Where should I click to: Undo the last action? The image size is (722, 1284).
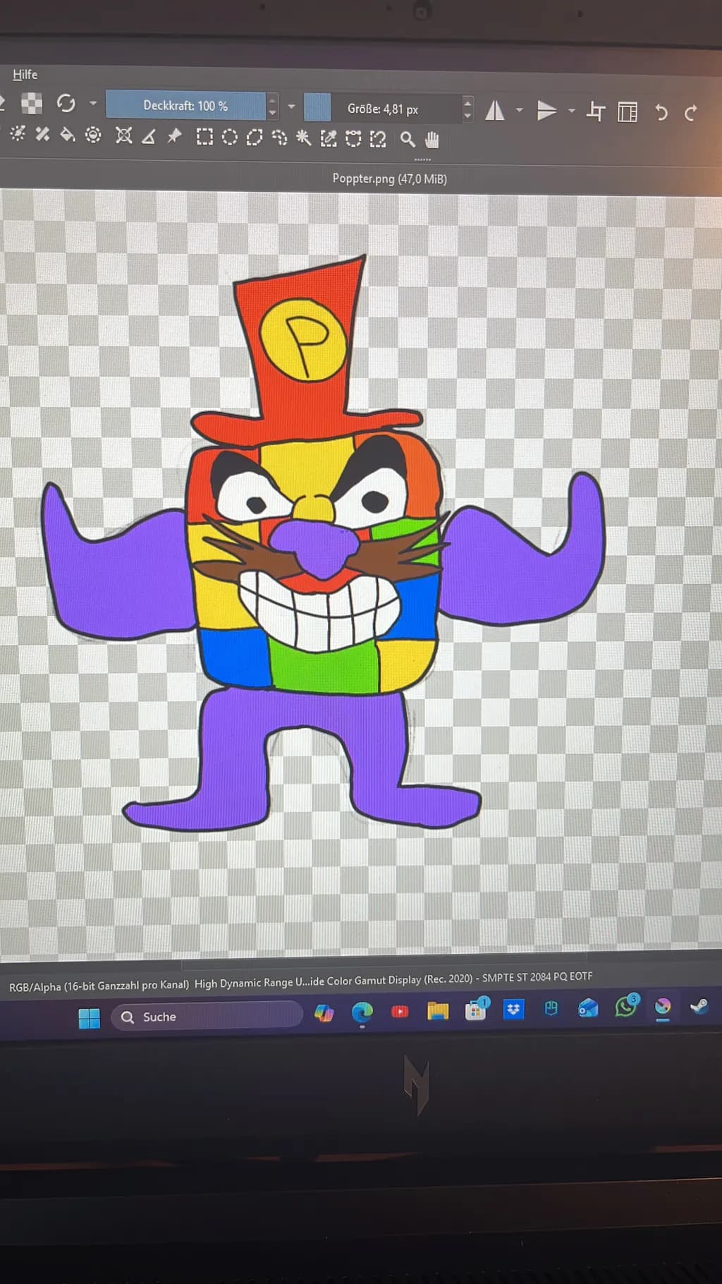(661, 112)
